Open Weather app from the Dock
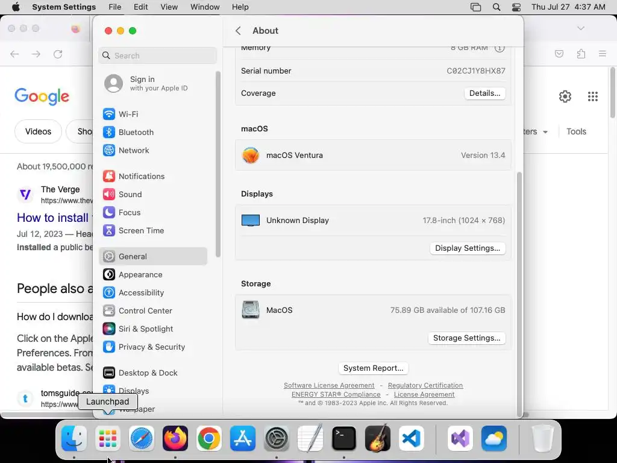This screenshot has width=617, height=463. tap(494, 438)
